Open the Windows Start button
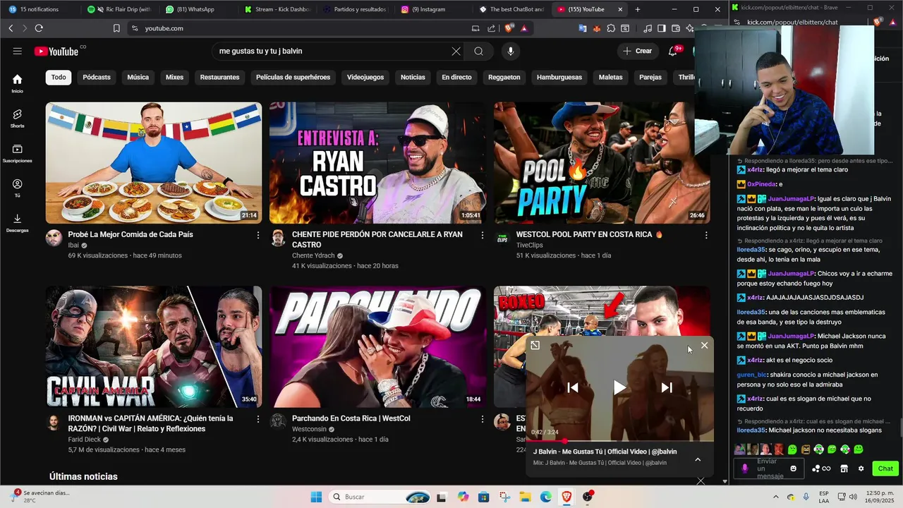This screenshot has height=508, width=903. point(316,497)
